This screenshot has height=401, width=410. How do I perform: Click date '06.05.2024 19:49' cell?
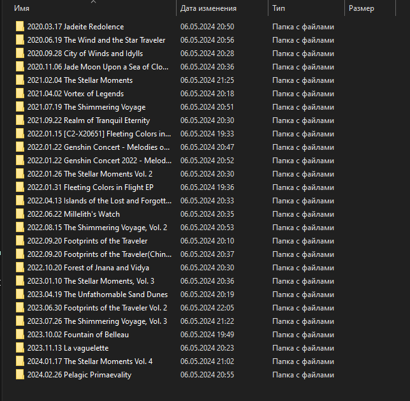click(x=207, y=334)
